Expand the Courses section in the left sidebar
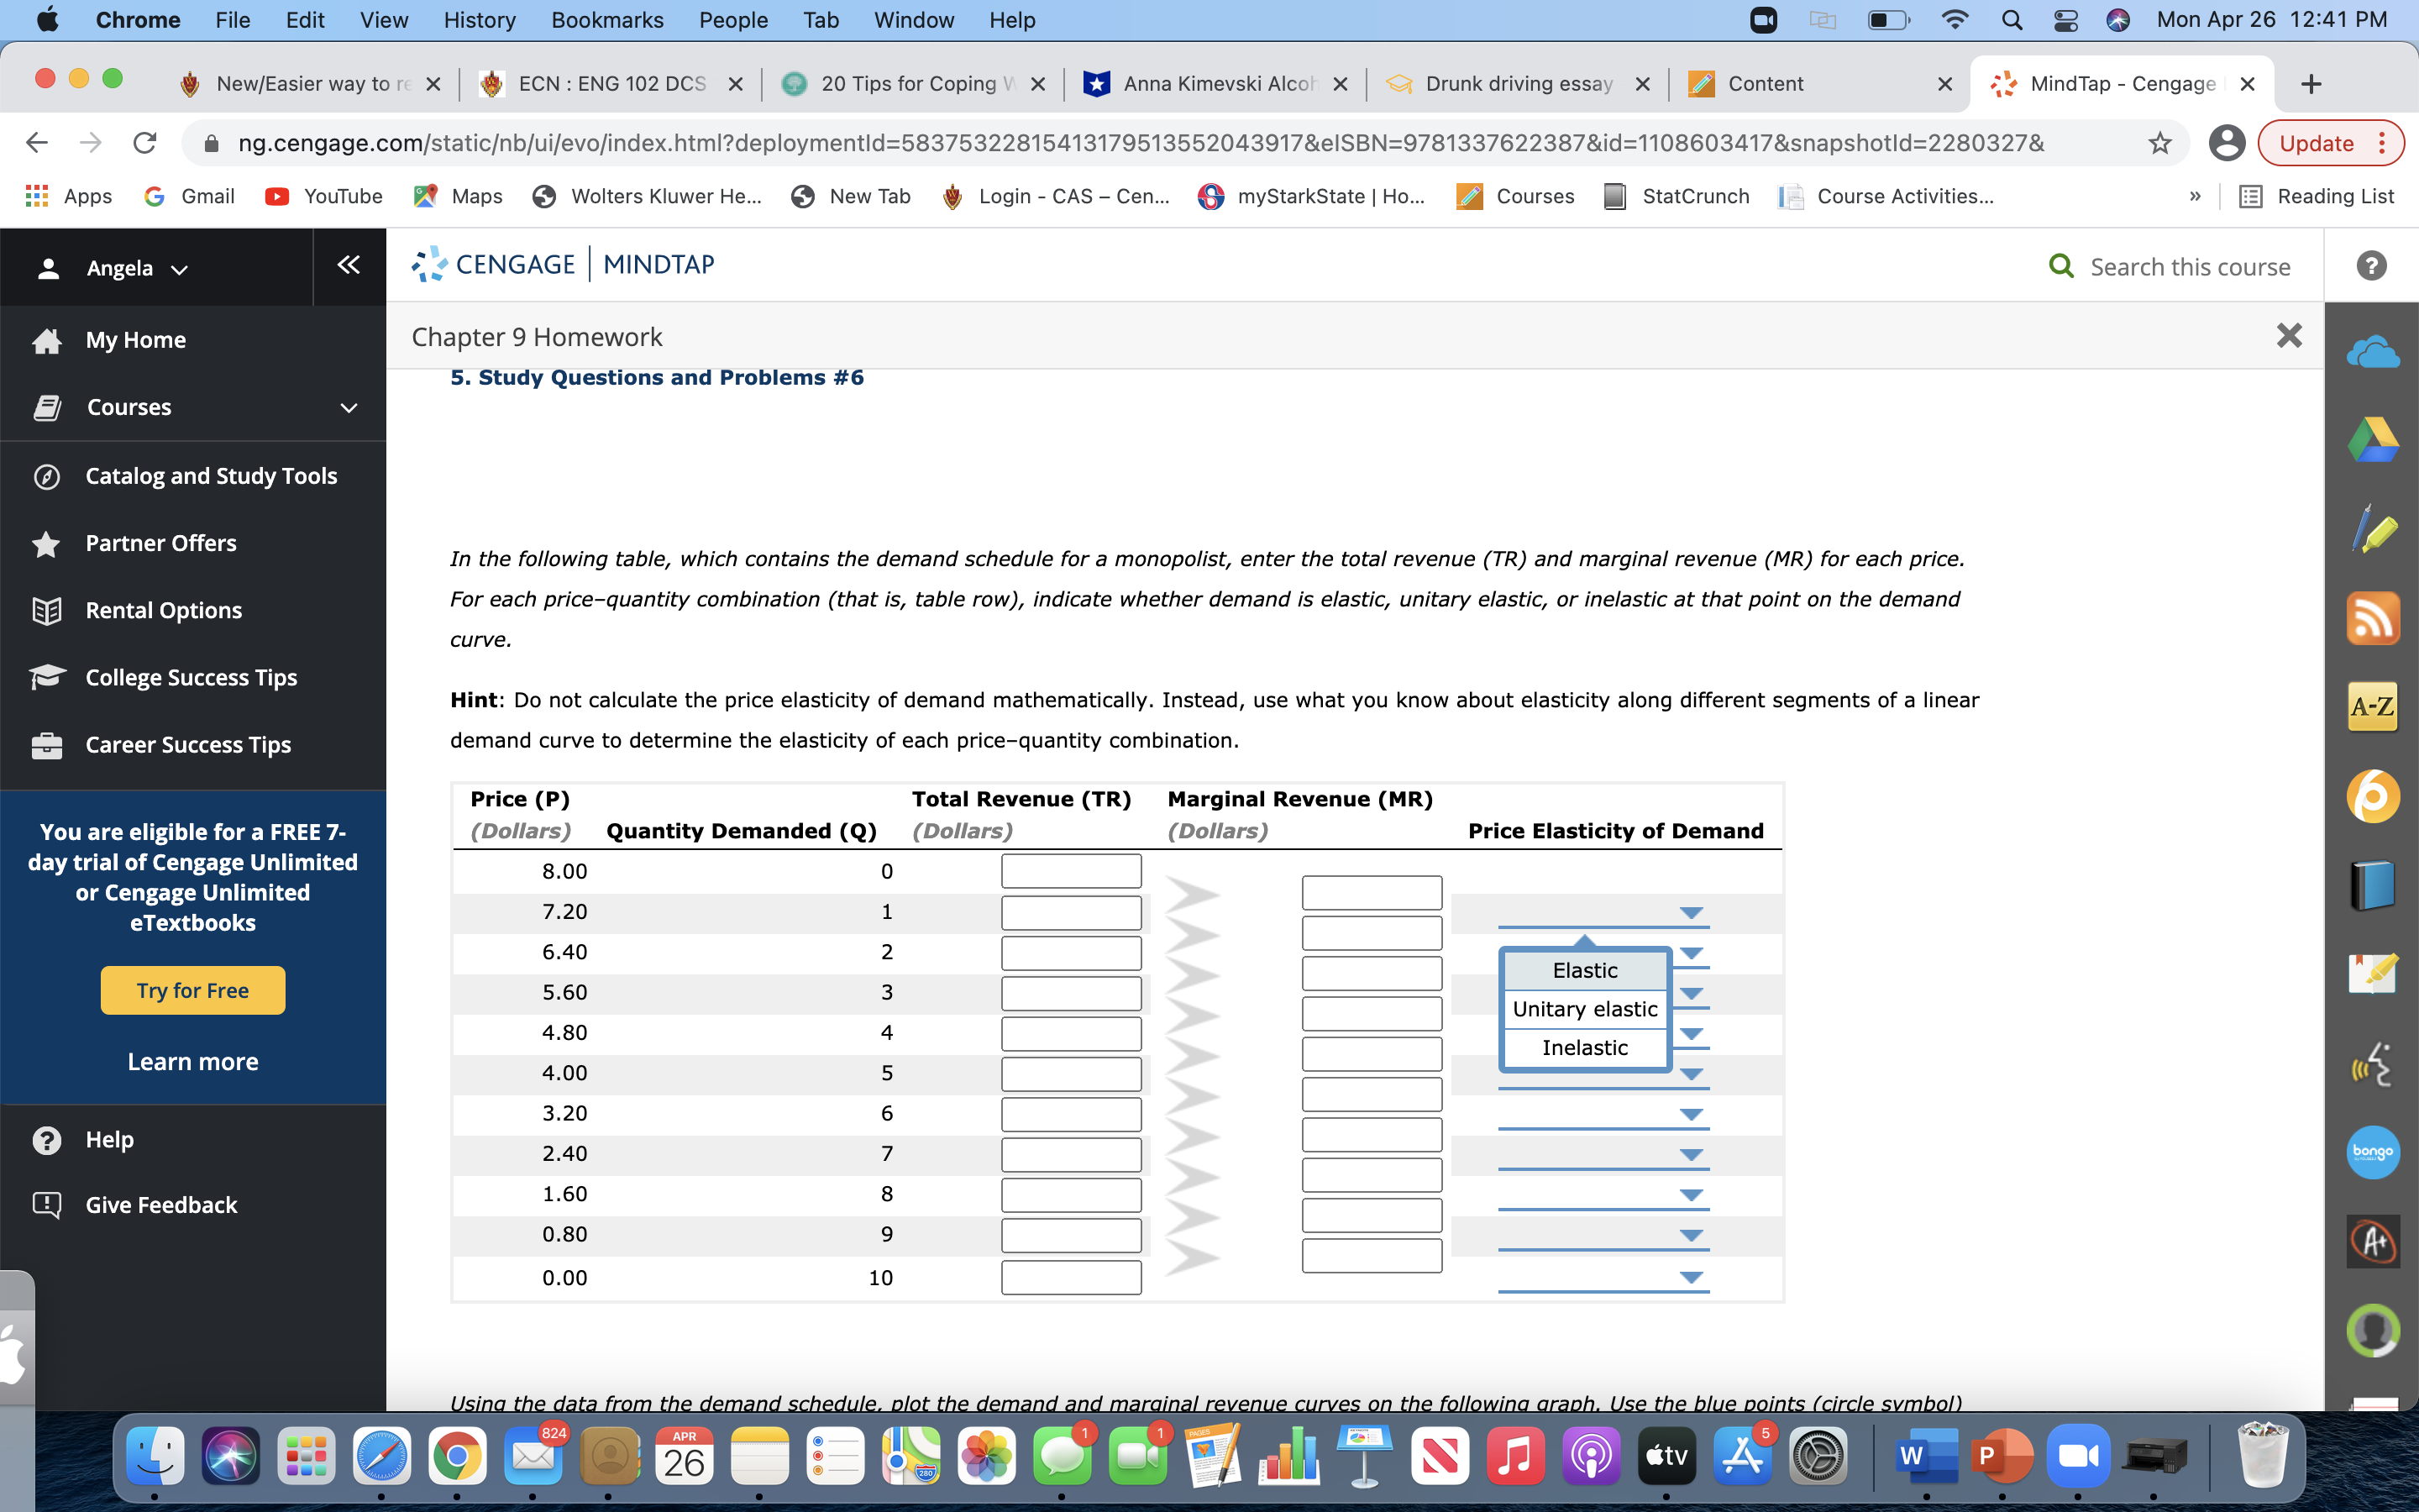2419x1512 pixels. click(x=346, y=407)
